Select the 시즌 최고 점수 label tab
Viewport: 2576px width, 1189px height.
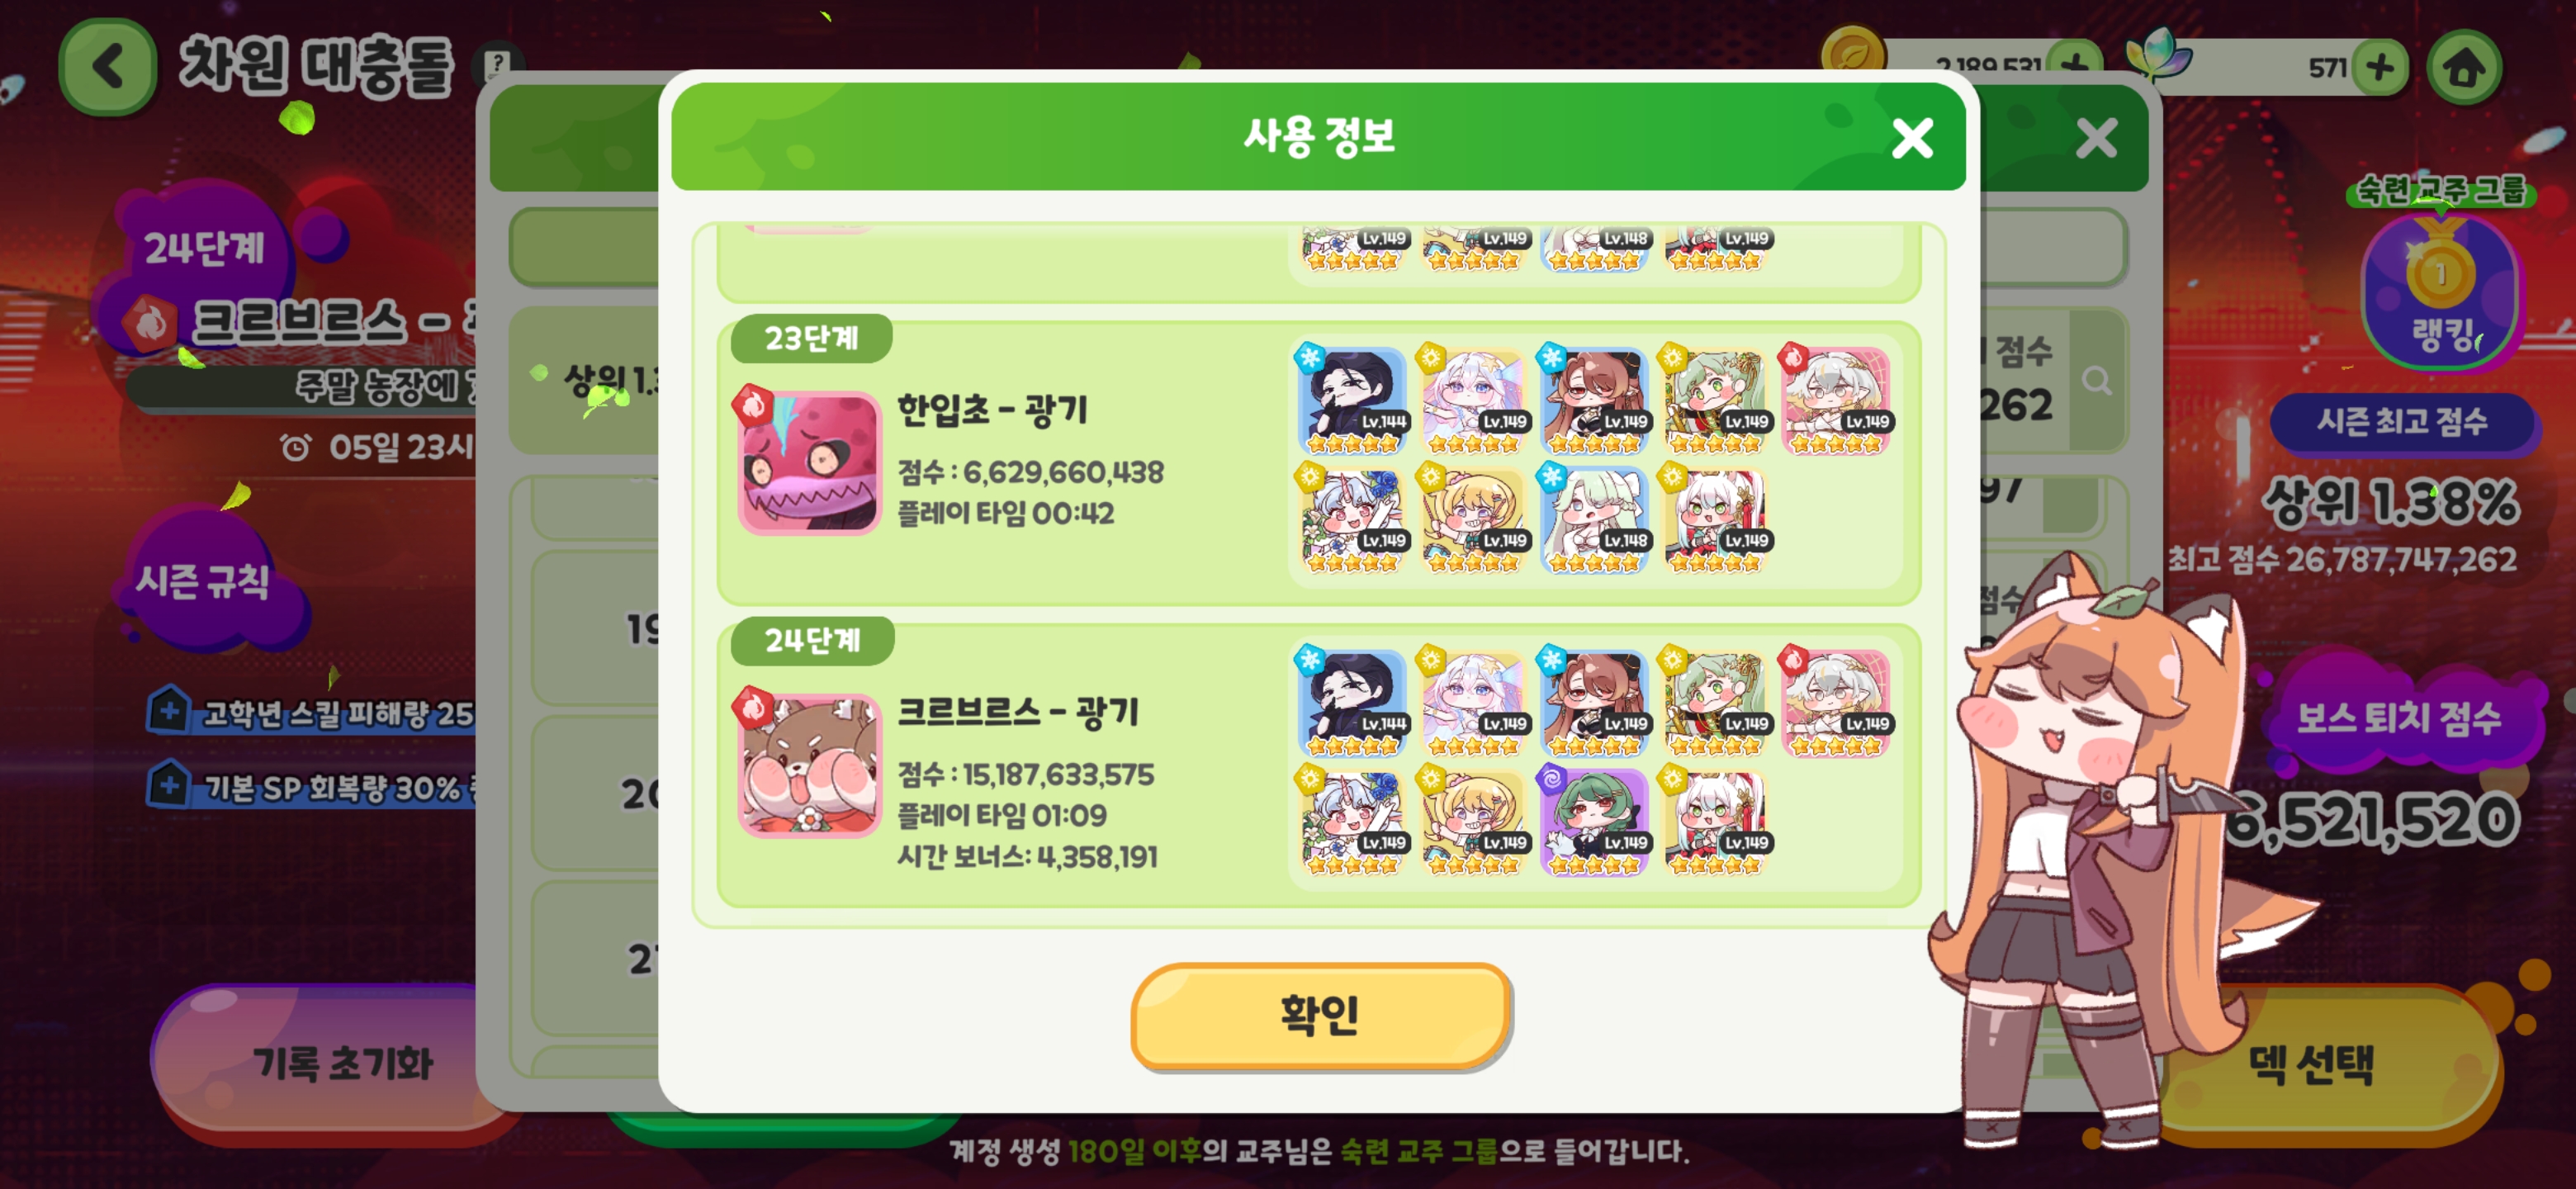[x=2402, y=421]
